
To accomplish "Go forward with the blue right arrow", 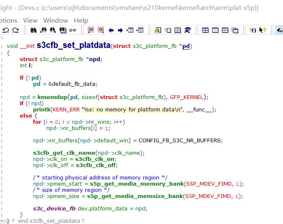I will (120, 31).
